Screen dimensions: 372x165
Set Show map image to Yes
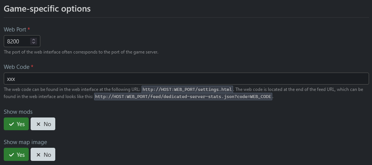16,155
